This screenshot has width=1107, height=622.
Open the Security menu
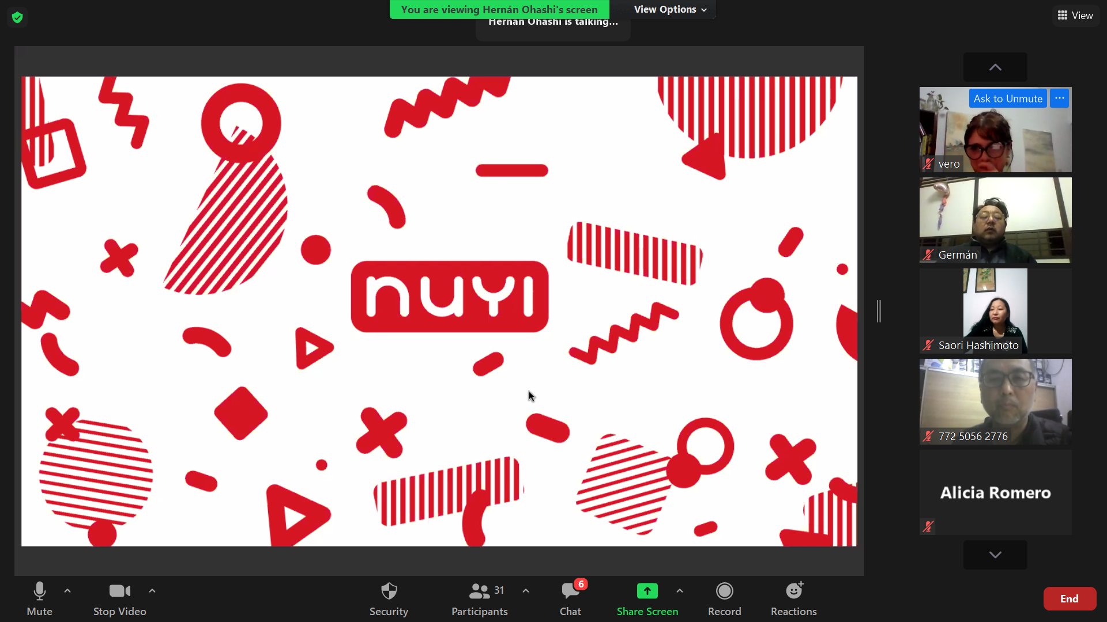pos(389,599)
